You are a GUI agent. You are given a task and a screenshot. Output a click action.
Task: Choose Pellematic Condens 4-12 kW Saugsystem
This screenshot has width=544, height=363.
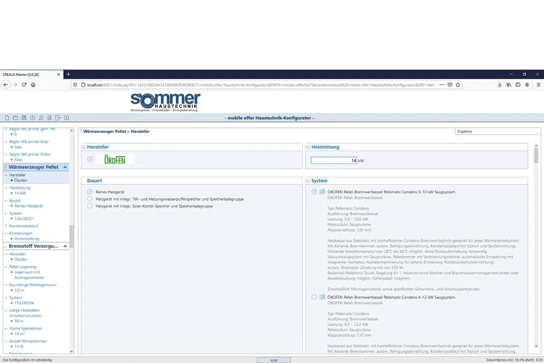[x=314, y=297]
